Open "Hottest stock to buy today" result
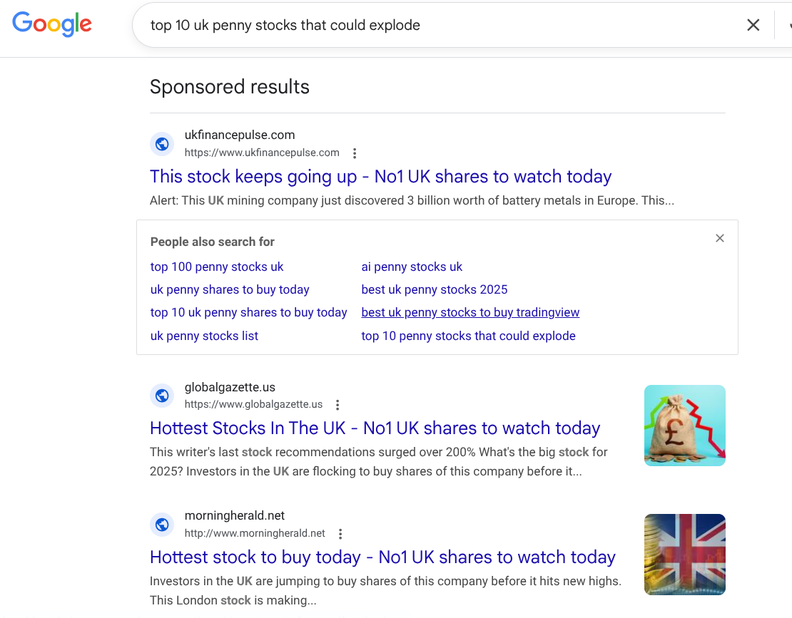The image size is (792, 618). pos(382,557)
